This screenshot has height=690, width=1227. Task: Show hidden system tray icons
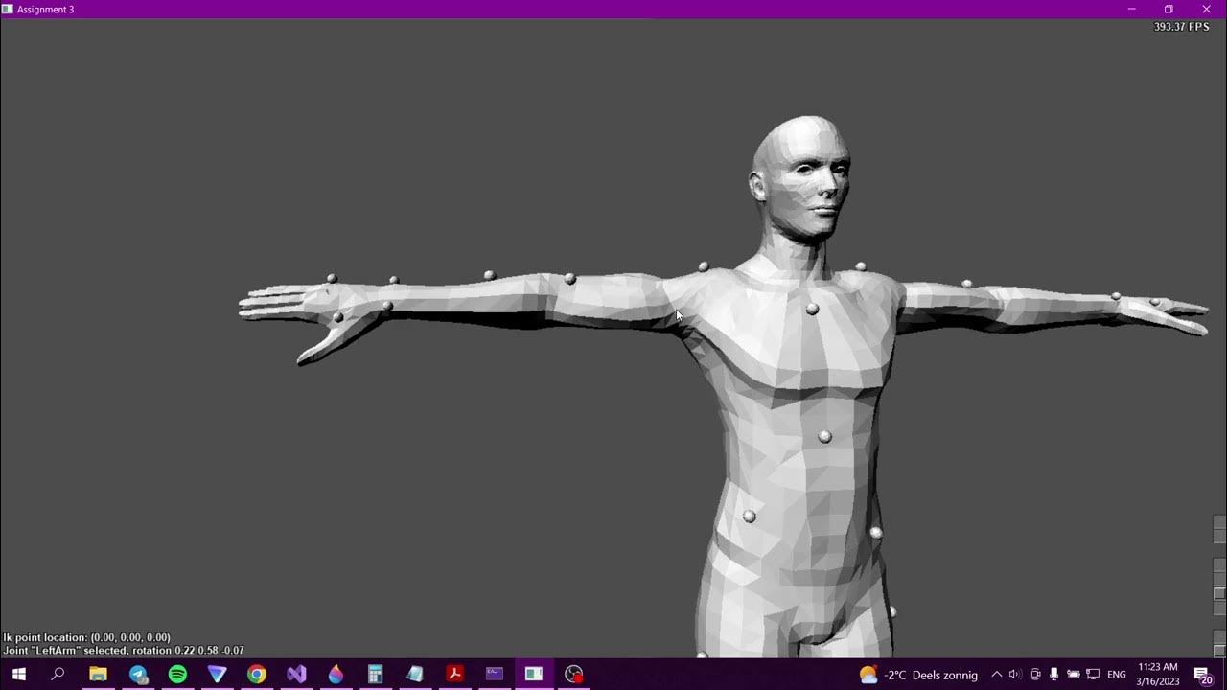996,675
